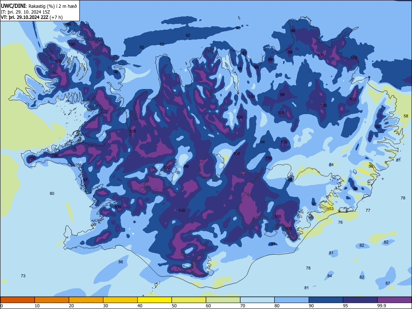Viewport: 412px width, 309px height.
Task: Click the humidity value '77' on the map
Action: 368,210
